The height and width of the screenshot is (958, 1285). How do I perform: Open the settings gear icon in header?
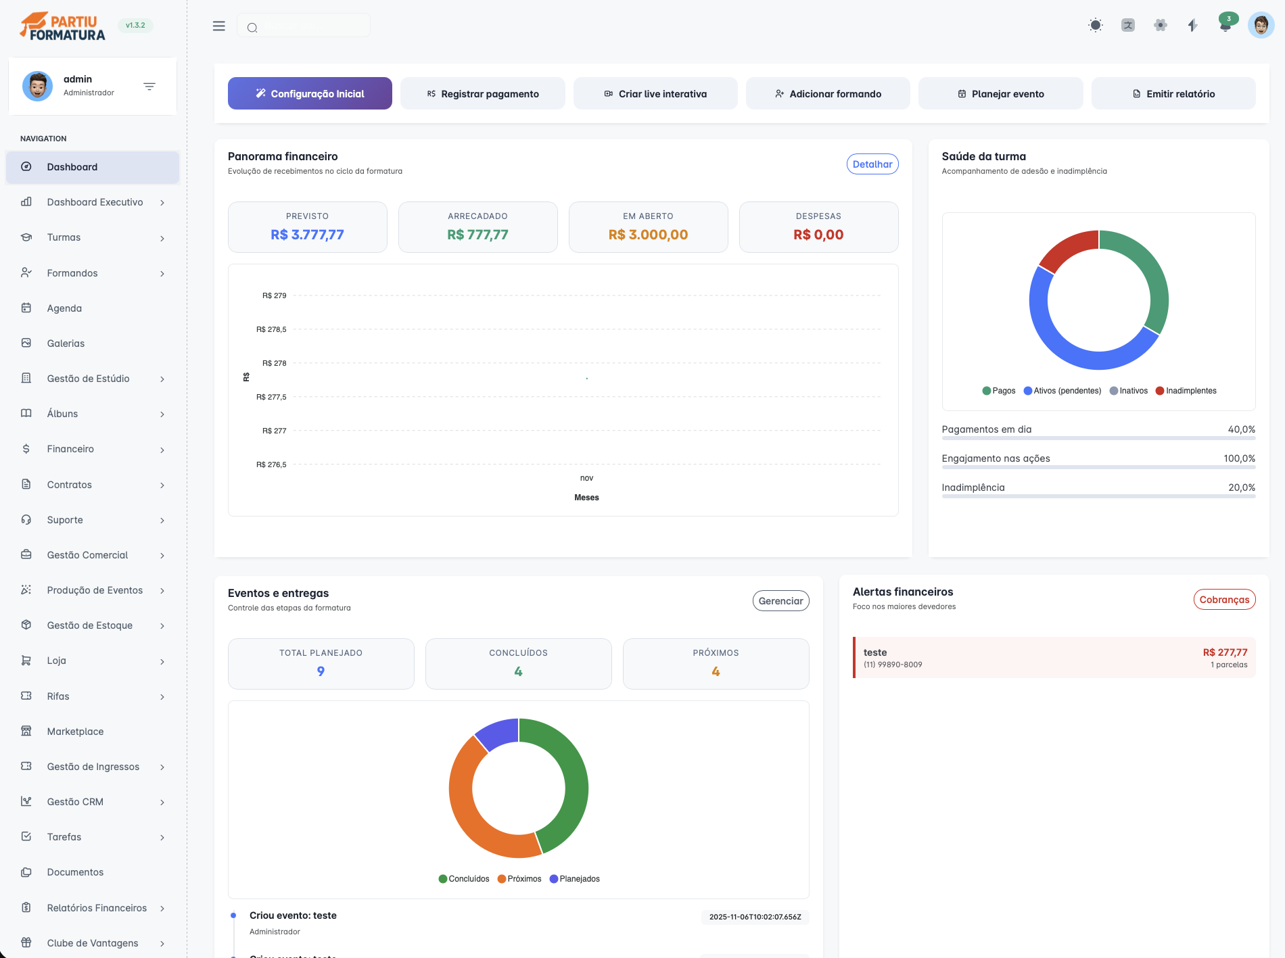coord(1160,26)
